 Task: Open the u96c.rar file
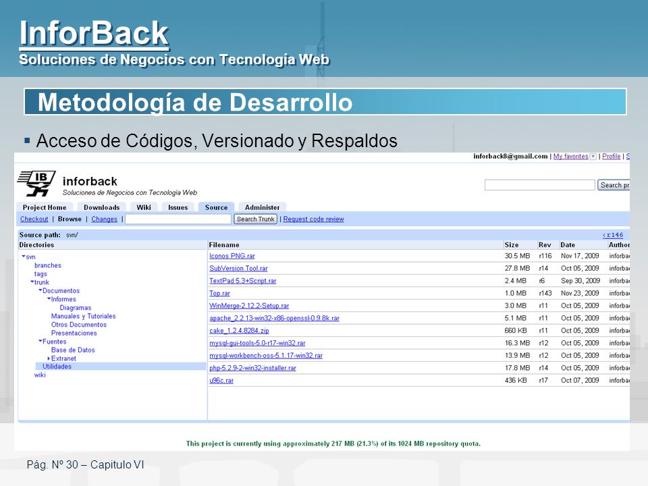click(x=221, y=380)
